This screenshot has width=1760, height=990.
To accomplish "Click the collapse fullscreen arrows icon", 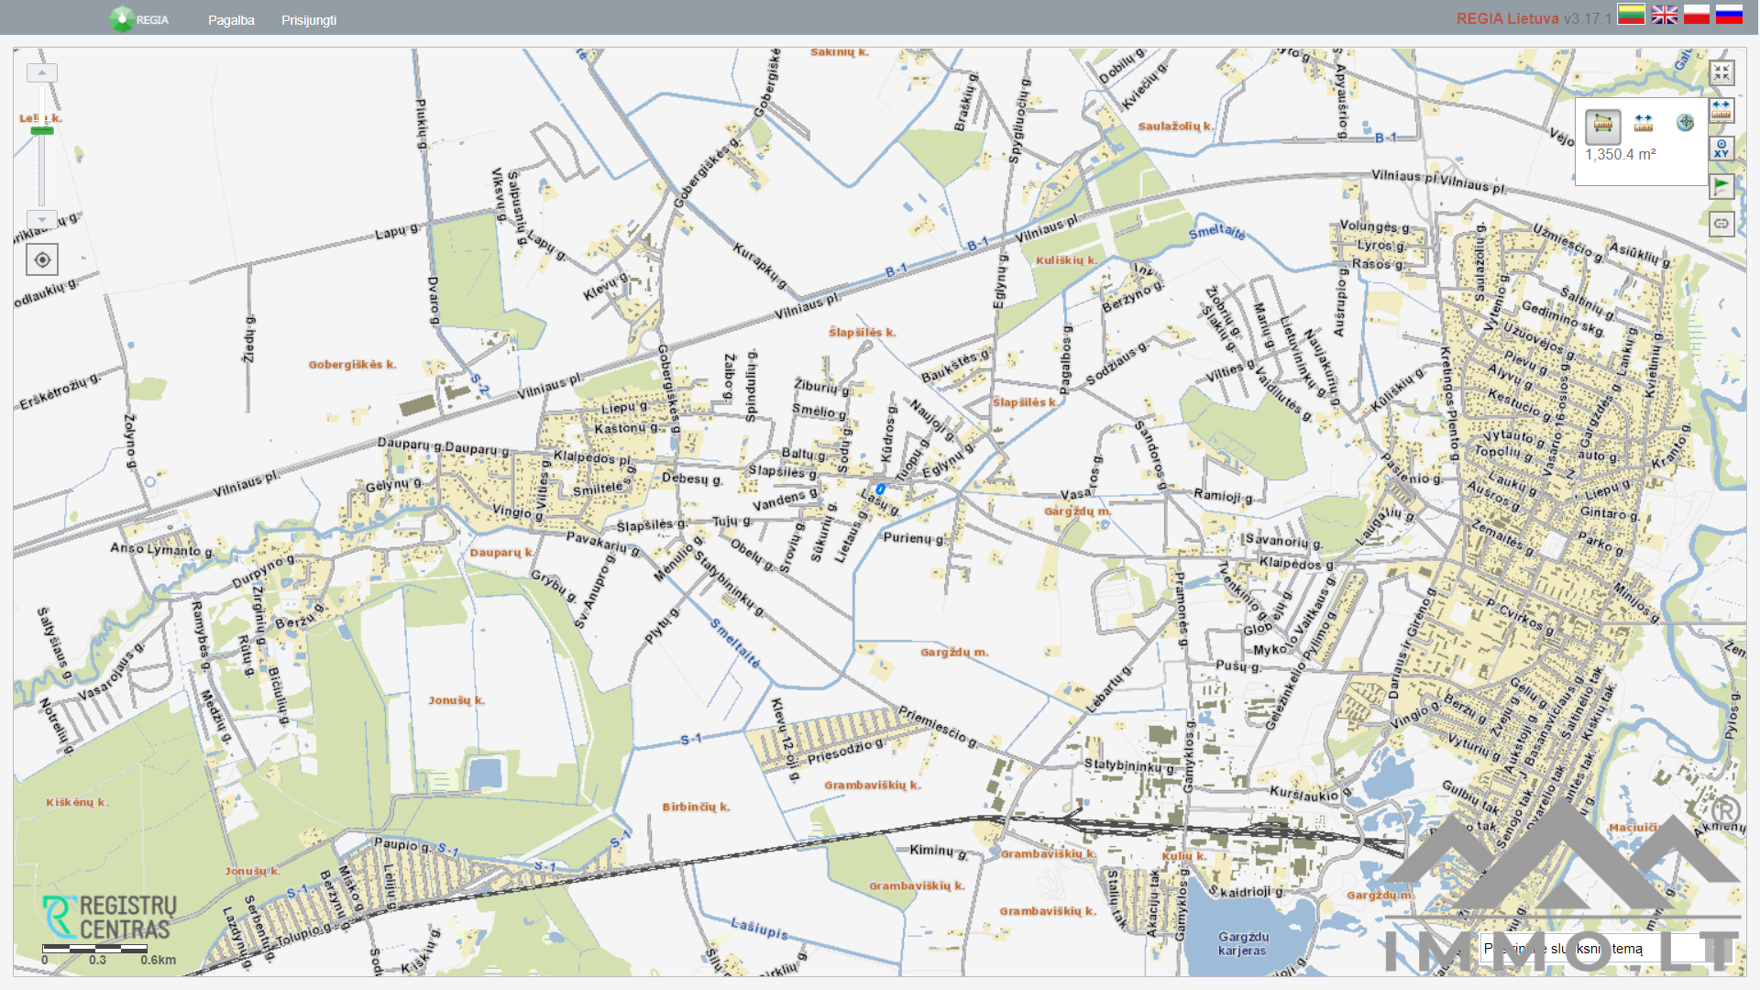I will [x=1721, y=72].
